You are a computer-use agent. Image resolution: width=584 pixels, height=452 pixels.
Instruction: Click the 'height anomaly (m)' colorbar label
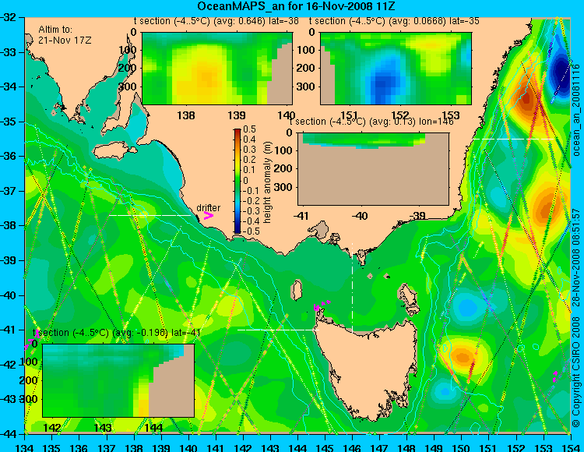coord(267,182)
